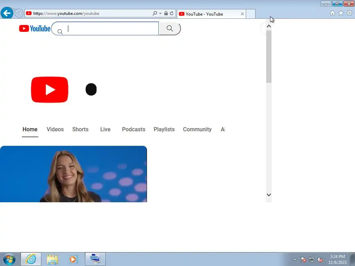The image size is (355, 266).
Task: Switch to the Shorts channel tab
Action: (80, 130)
